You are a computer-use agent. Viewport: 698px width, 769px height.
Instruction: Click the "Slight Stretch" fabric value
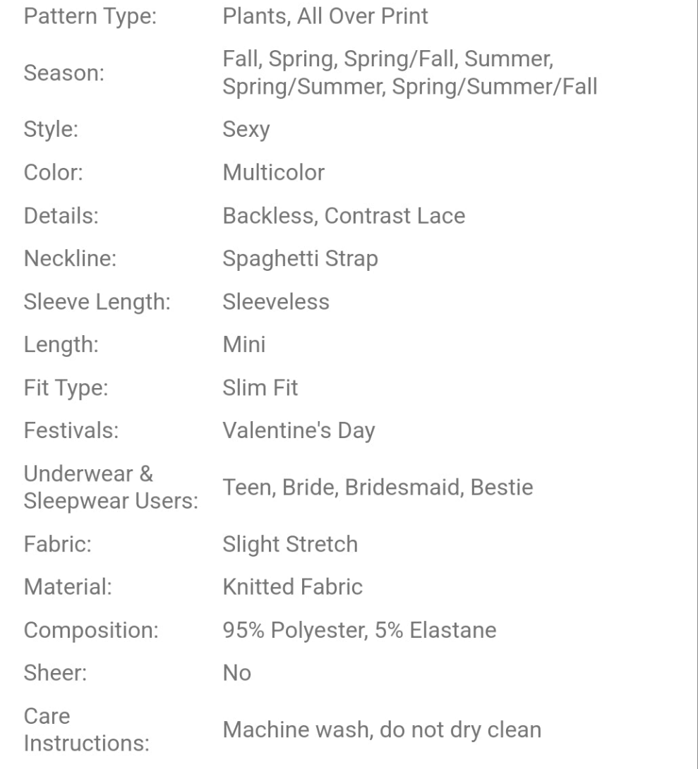tap(290, 545)
